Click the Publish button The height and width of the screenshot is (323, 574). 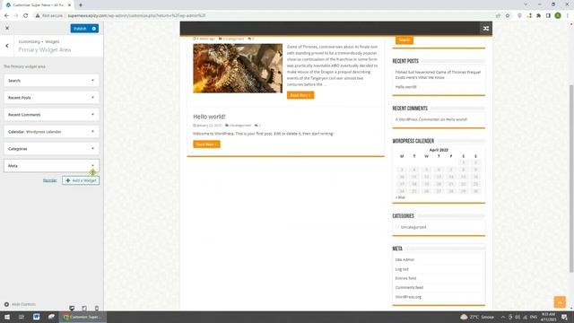click(x=80, y=29)
